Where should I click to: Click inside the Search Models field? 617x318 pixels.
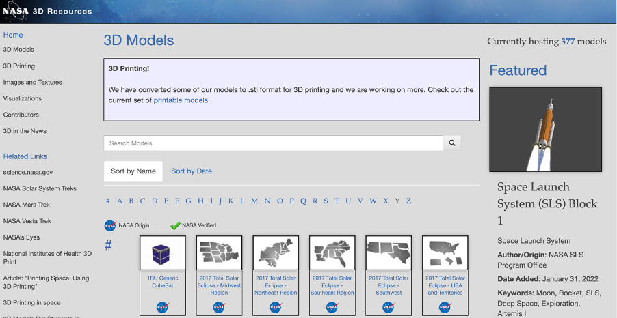(x=274, y=143)
